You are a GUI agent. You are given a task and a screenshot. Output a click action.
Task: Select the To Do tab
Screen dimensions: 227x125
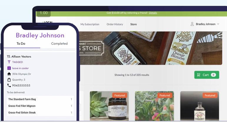tap(21, 44)
